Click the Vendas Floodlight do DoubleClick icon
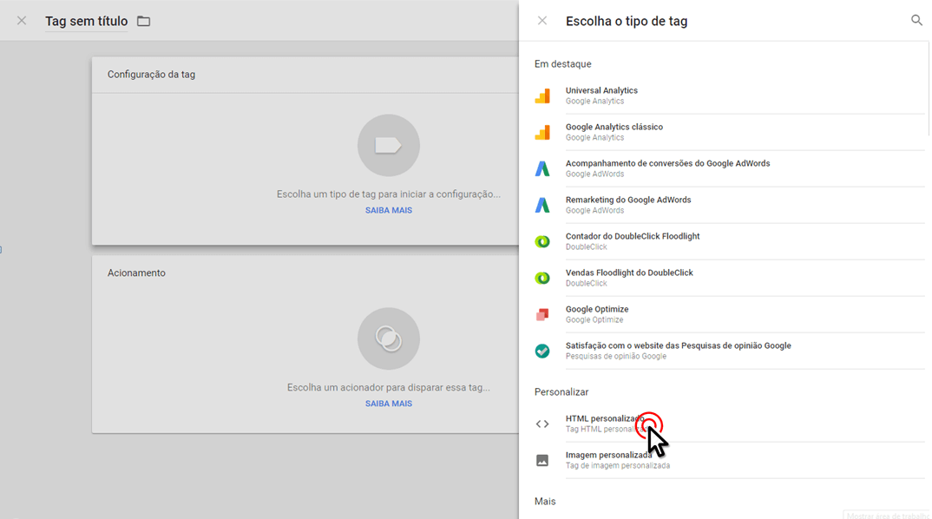This screenshot has height=519, width=932. [542, 278]
